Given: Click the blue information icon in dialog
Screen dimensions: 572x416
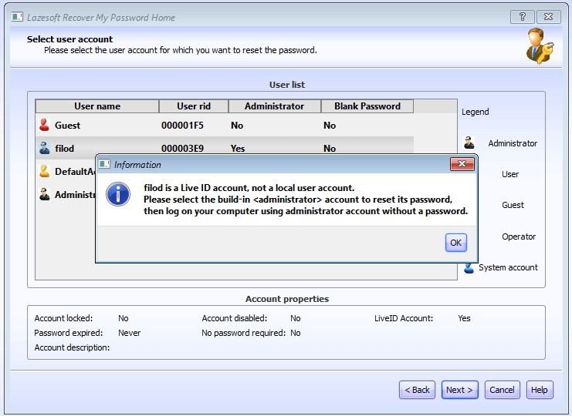Looking at the screenshot, I should (117, 193).
